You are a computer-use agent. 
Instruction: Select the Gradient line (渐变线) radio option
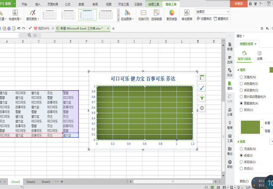pos(241,162)
